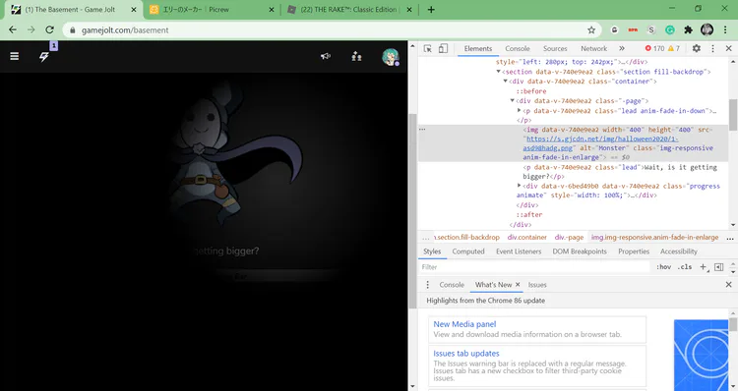
Task: Click the red 170 errors counter
Action: point(654,48)
